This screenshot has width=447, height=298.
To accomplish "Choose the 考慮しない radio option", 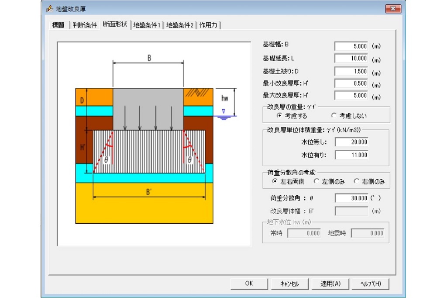I will pos(334,116).
